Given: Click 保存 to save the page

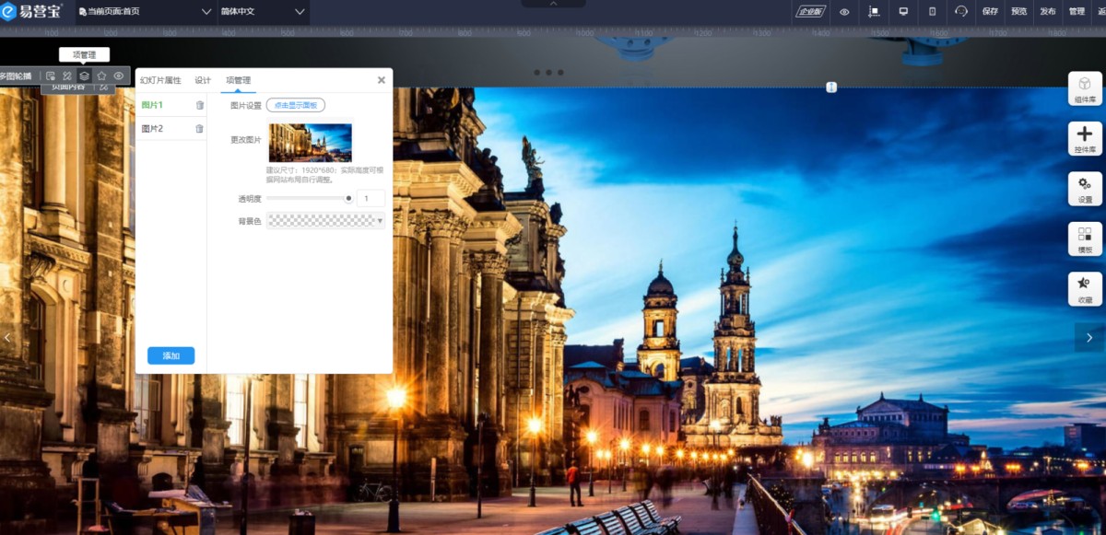Looking at the screenshot, I should [990, 12].
